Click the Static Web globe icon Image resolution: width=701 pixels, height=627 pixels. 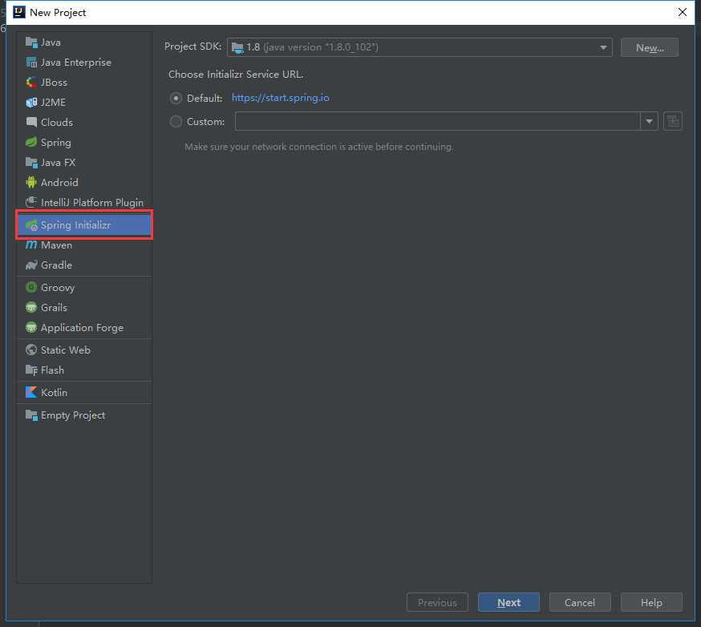(31, 350)
